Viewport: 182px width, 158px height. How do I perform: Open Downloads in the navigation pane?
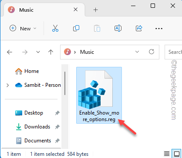coord(33,127)
